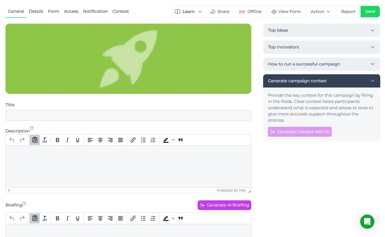Viewport: 385px width, 237px height.
Task: Click Undo in the Briefing editor toolbar
Action: point(12,218)
